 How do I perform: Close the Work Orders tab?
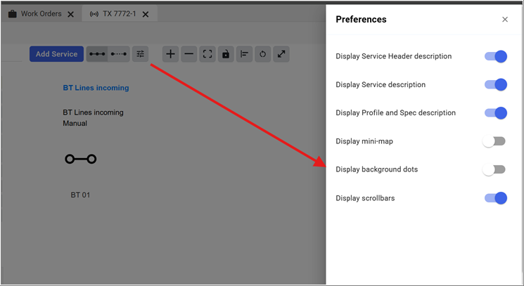point(71,14)
